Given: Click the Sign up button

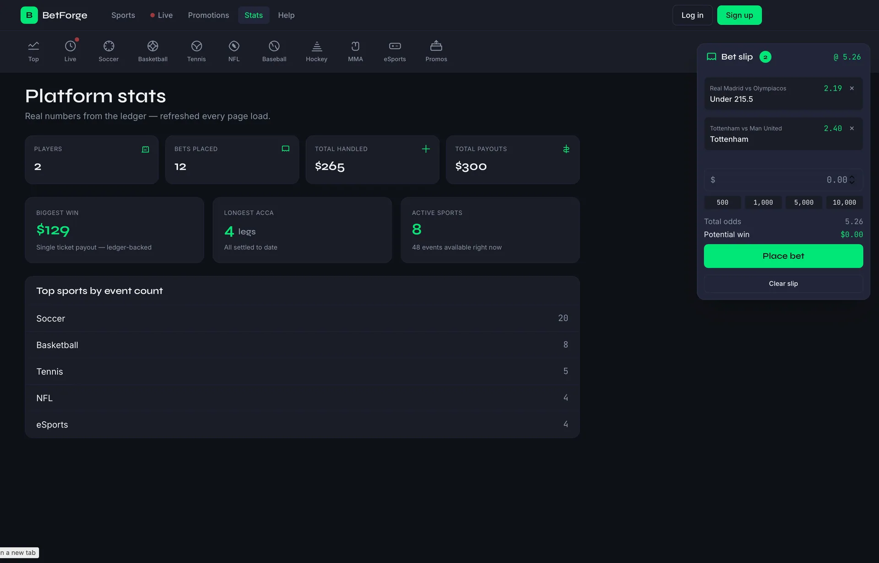Looking at the screenshot, I should click(739, 15).
